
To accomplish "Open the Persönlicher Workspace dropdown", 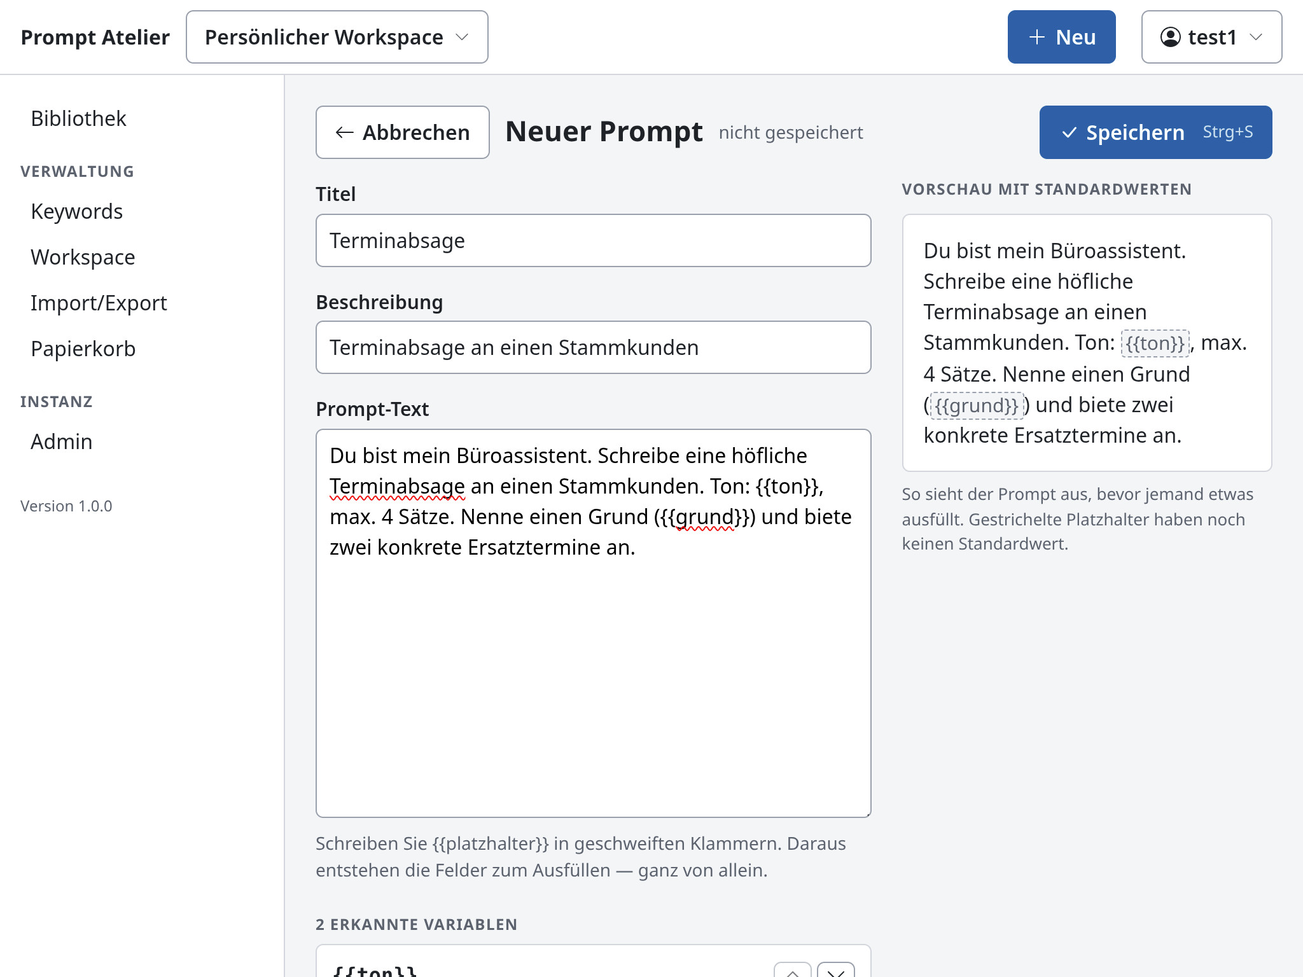I will (x=337, y=37).
